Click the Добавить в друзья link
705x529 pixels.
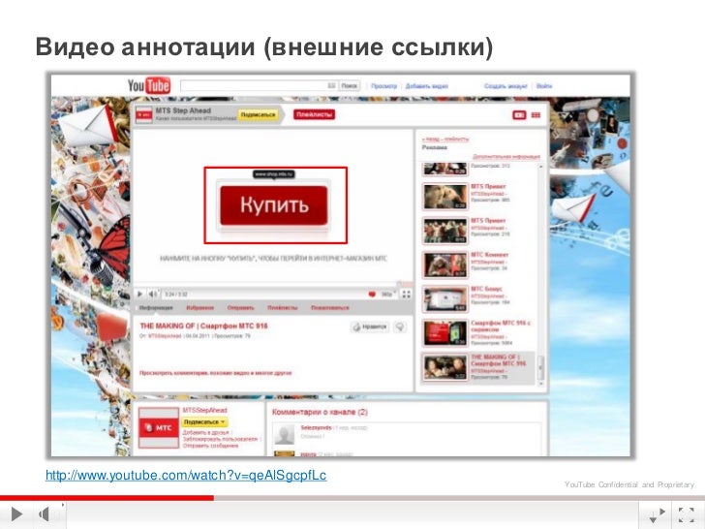pyautogui.click(x=205, y=432)
